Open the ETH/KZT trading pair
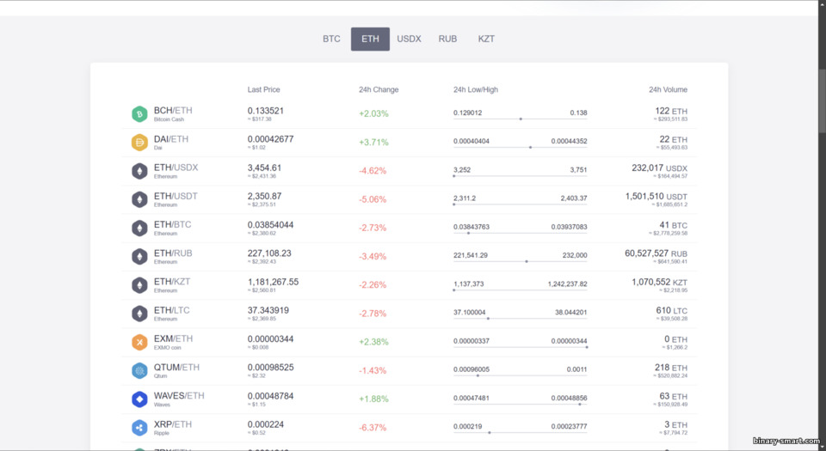The width and height of the screenshot is (826, 451). click(172, 281)
